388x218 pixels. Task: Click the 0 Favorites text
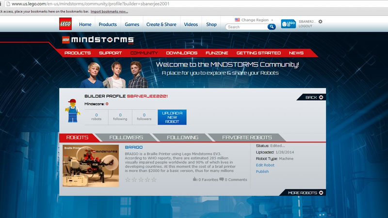pos(208,180)
